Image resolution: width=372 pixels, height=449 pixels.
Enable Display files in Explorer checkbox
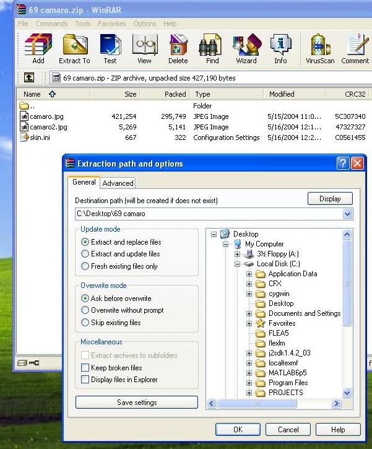85,380
